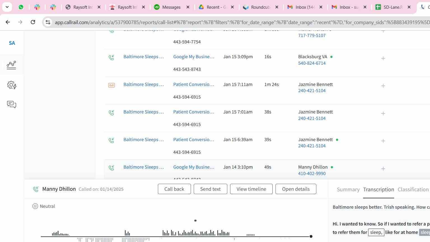Screen dimensions: 430x242
Task: Switch to the WhatsApp browser tab
Action: coord(21,7)
